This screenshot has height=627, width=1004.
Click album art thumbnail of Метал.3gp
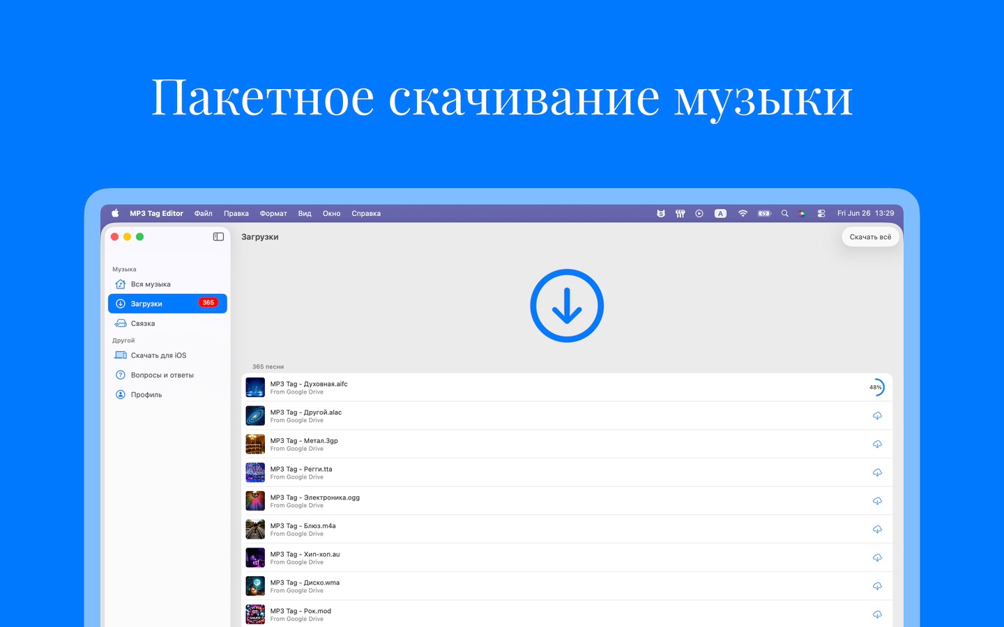[x=255, y=444]
